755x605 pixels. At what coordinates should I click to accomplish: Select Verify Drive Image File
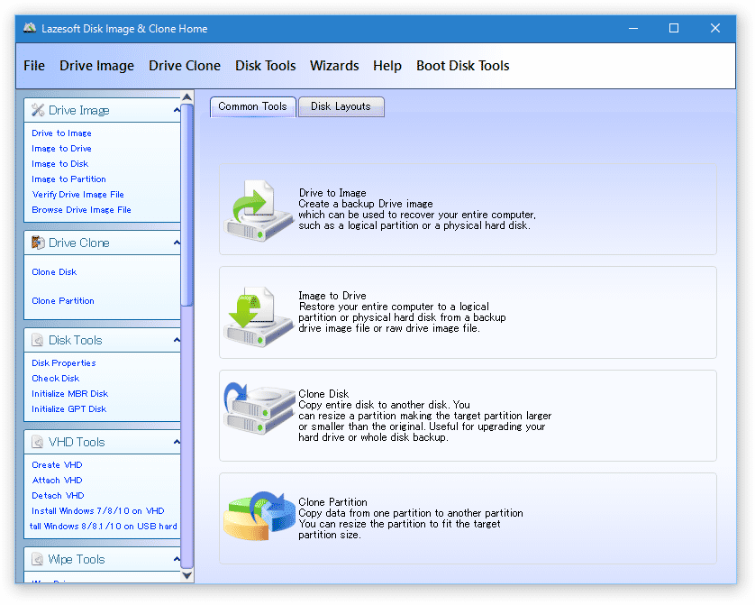[x=78, y=195]
